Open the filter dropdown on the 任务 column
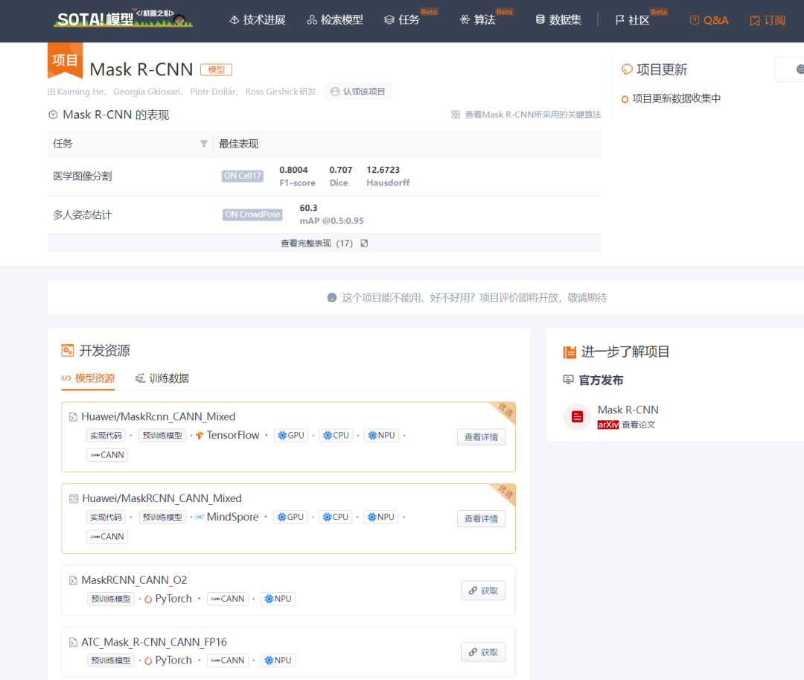The width and height of the screenshot is (804, 680). tap(202, 144)
